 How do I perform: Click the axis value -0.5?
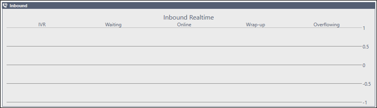pos(367,84)
